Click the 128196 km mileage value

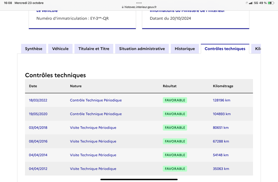222,100
